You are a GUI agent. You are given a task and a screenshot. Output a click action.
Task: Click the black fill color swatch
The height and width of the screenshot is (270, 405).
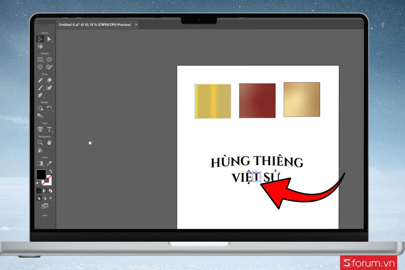[41, 175]
